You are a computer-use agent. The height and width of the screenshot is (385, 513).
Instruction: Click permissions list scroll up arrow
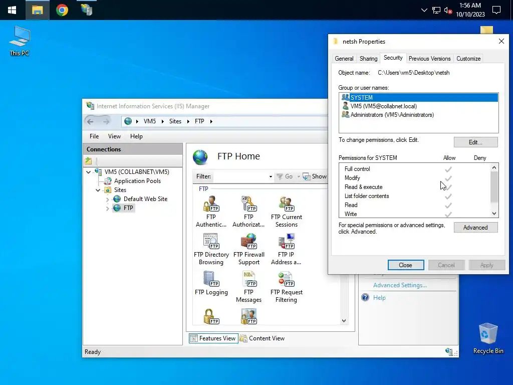point(494,167)
